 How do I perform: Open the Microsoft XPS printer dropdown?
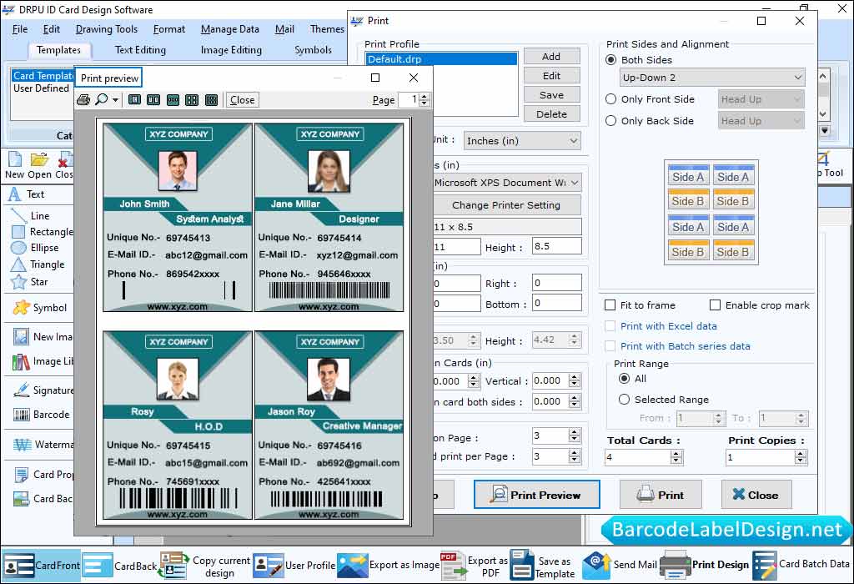click(x=506, y=183)
